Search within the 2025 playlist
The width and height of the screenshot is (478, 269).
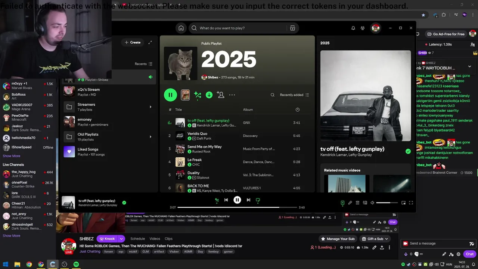(x=273, y=95)
